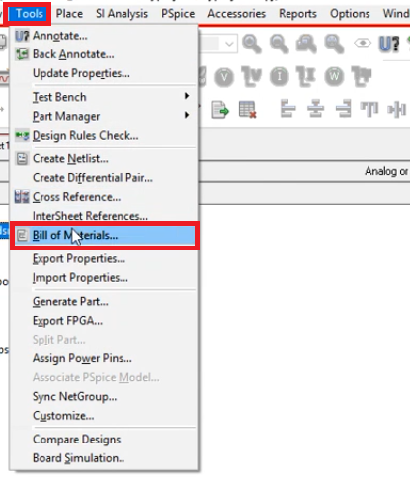Viewport: 410px width, 492px height.
Task: Run Design Rules Check... from menu
Action: tap(103, 136)
